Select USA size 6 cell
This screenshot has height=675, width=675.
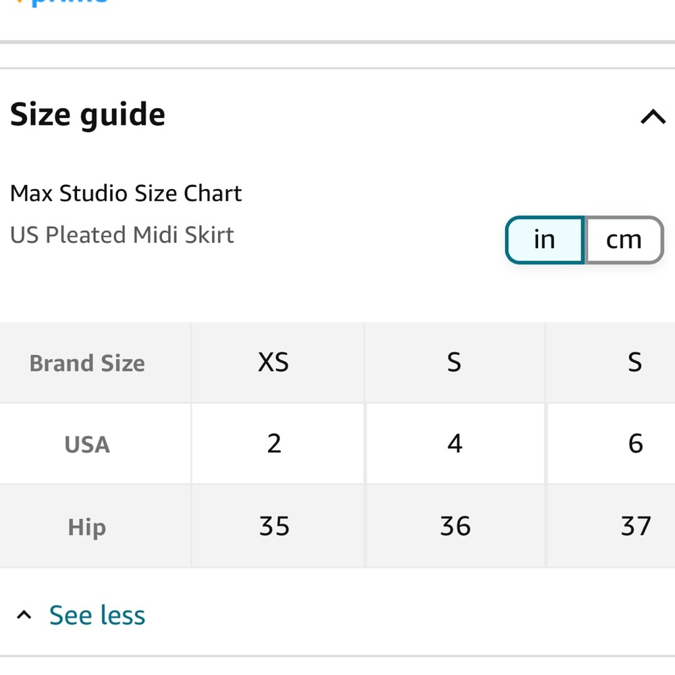[x=611, y=443]
